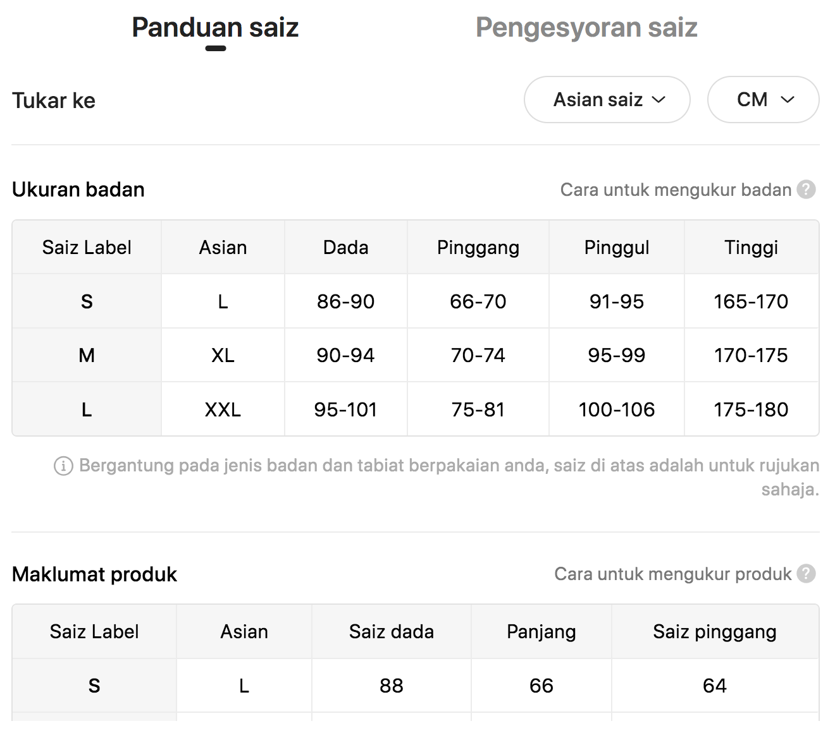The image size is (835, 733).
Task: Click help icon beside Cara untuk mengukur produk
Action: 806,574
